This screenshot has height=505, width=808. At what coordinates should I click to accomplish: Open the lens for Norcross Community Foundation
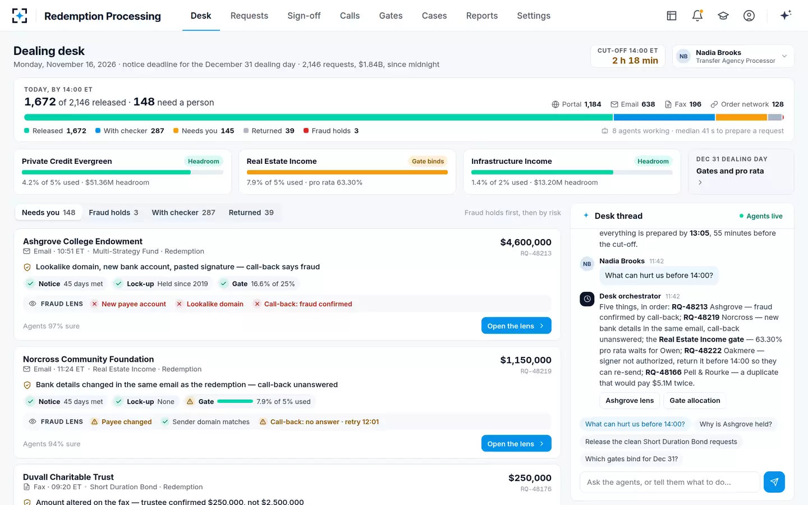516,444
